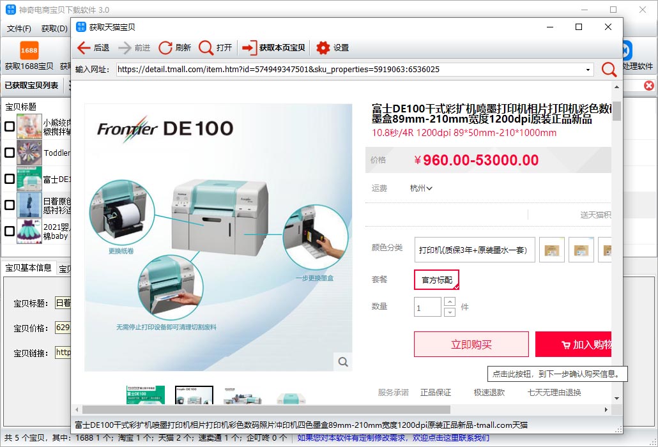This screenshot has width=658, height=447.
Task: Click 获取本页宝贝 to fetch this page
Action: [x=273, y=48]
